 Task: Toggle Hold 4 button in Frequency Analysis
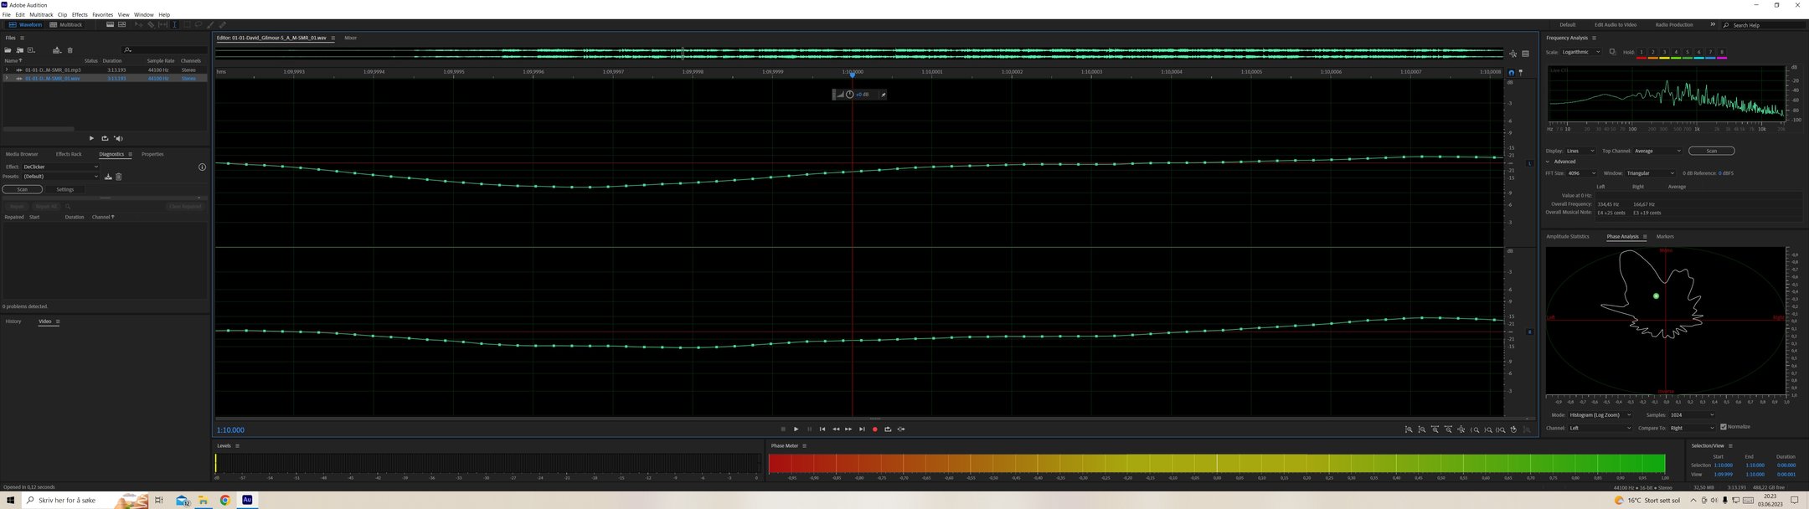[1676, 53]
